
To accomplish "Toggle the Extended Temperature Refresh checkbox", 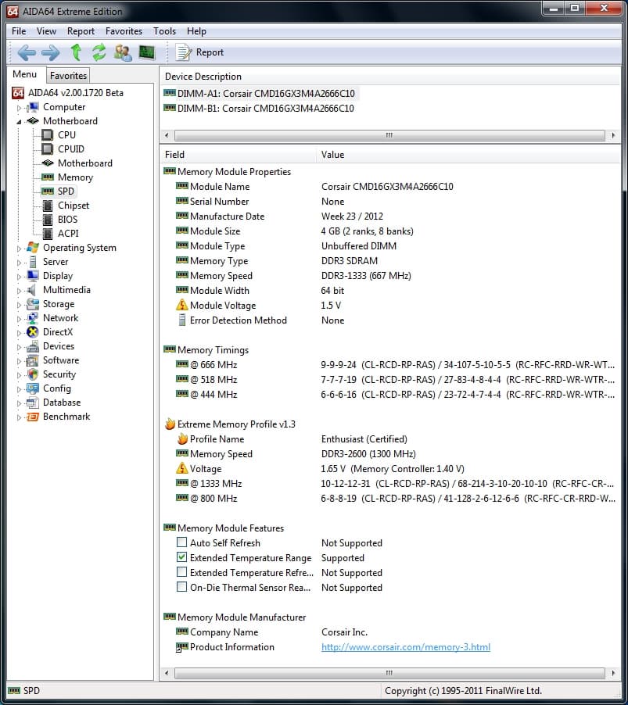I will (181, 572).
